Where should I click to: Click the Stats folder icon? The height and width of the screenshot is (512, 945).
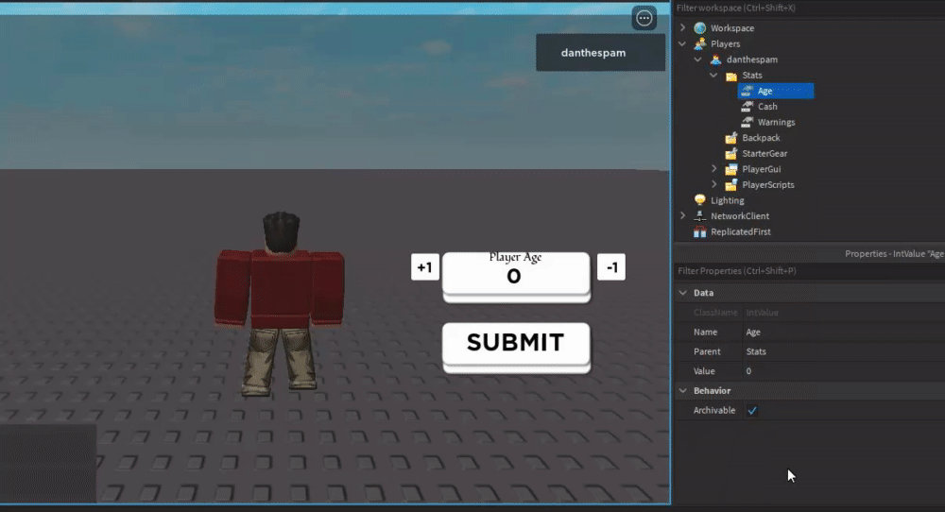pyautogui.click(x=731, y=76)
